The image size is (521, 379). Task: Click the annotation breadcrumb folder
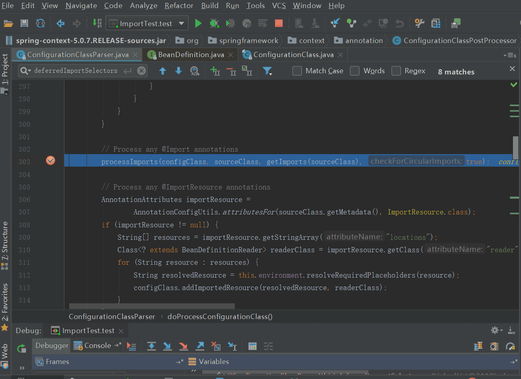(358, 41)
